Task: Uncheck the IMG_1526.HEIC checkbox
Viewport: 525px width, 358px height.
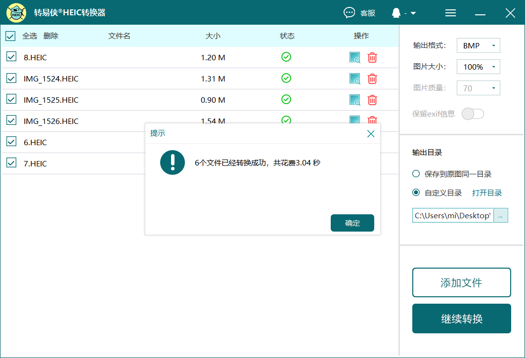Action: pos(11,120)
